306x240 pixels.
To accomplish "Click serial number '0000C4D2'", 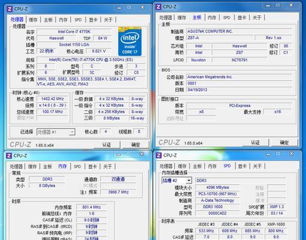I will [x=217, y=213].
